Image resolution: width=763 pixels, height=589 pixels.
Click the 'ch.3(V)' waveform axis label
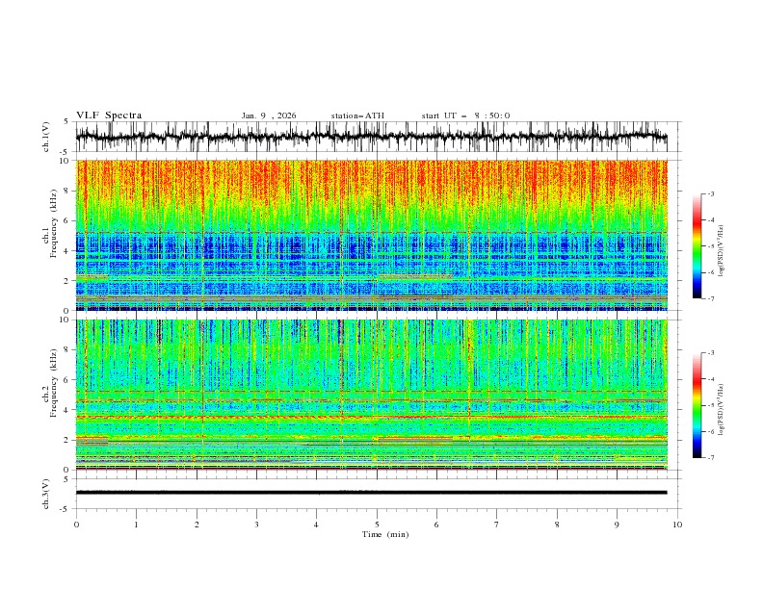point(46,494)
